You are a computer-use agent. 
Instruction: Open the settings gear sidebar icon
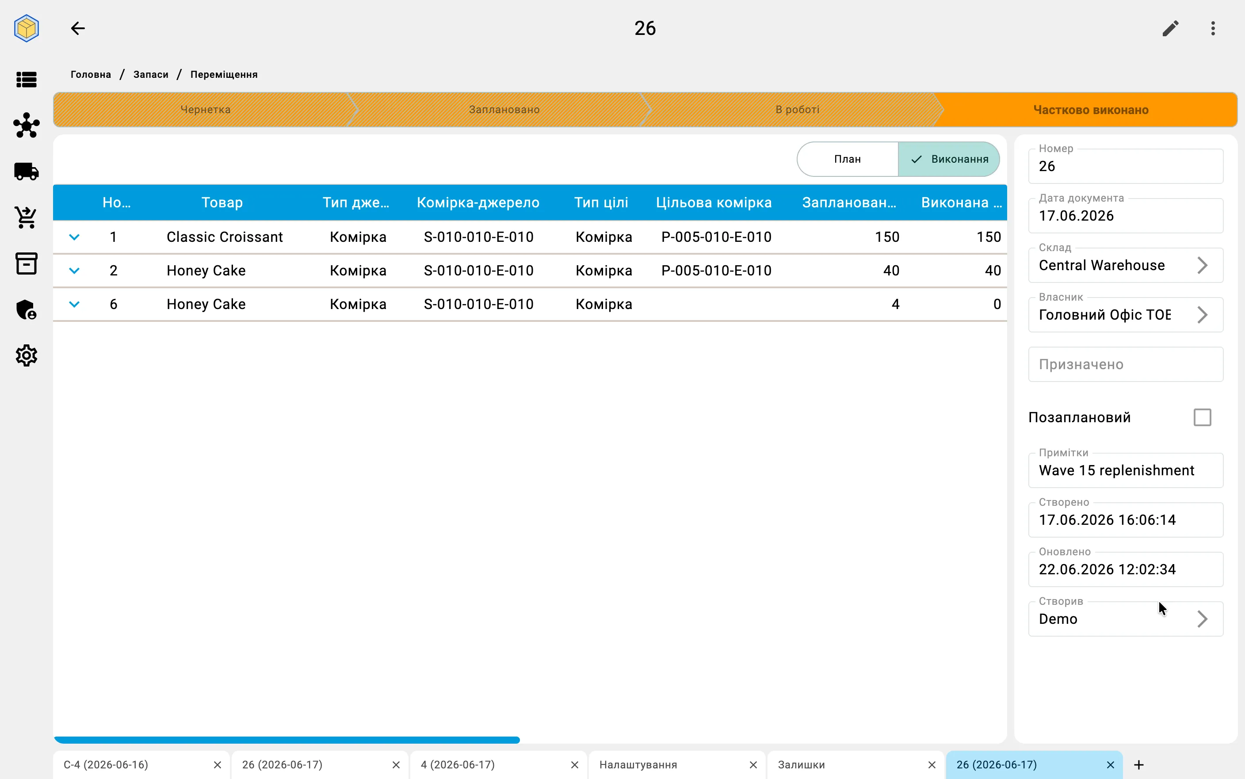click(26, 355)
